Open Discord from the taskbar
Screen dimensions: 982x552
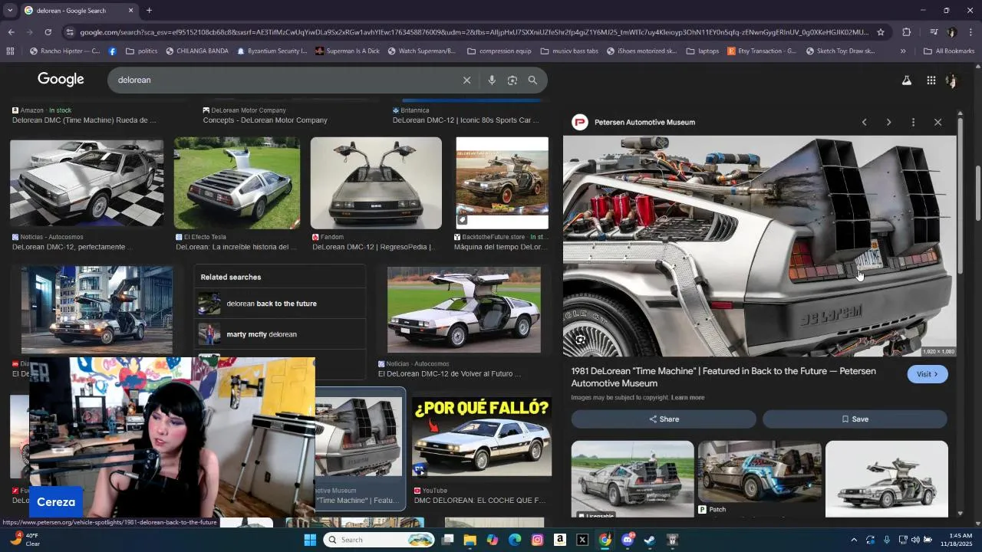[x=628, y=540]
